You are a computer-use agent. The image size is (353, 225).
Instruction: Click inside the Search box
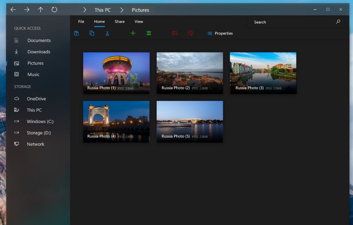[283, 22]
